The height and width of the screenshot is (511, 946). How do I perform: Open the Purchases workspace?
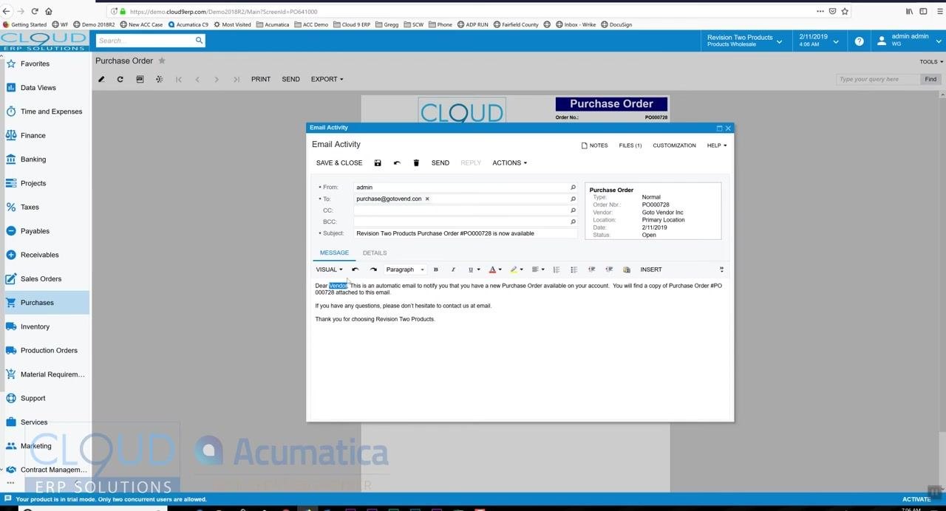(x=45, y=303)
